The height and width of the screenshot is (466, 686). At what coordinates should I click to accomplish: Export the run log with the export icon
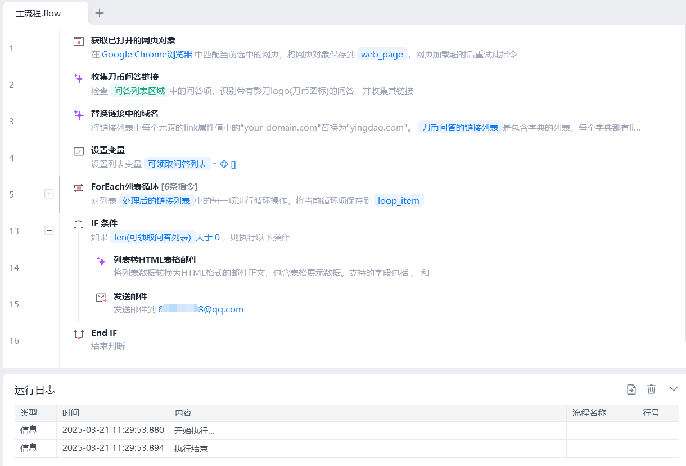pos(631,389)
